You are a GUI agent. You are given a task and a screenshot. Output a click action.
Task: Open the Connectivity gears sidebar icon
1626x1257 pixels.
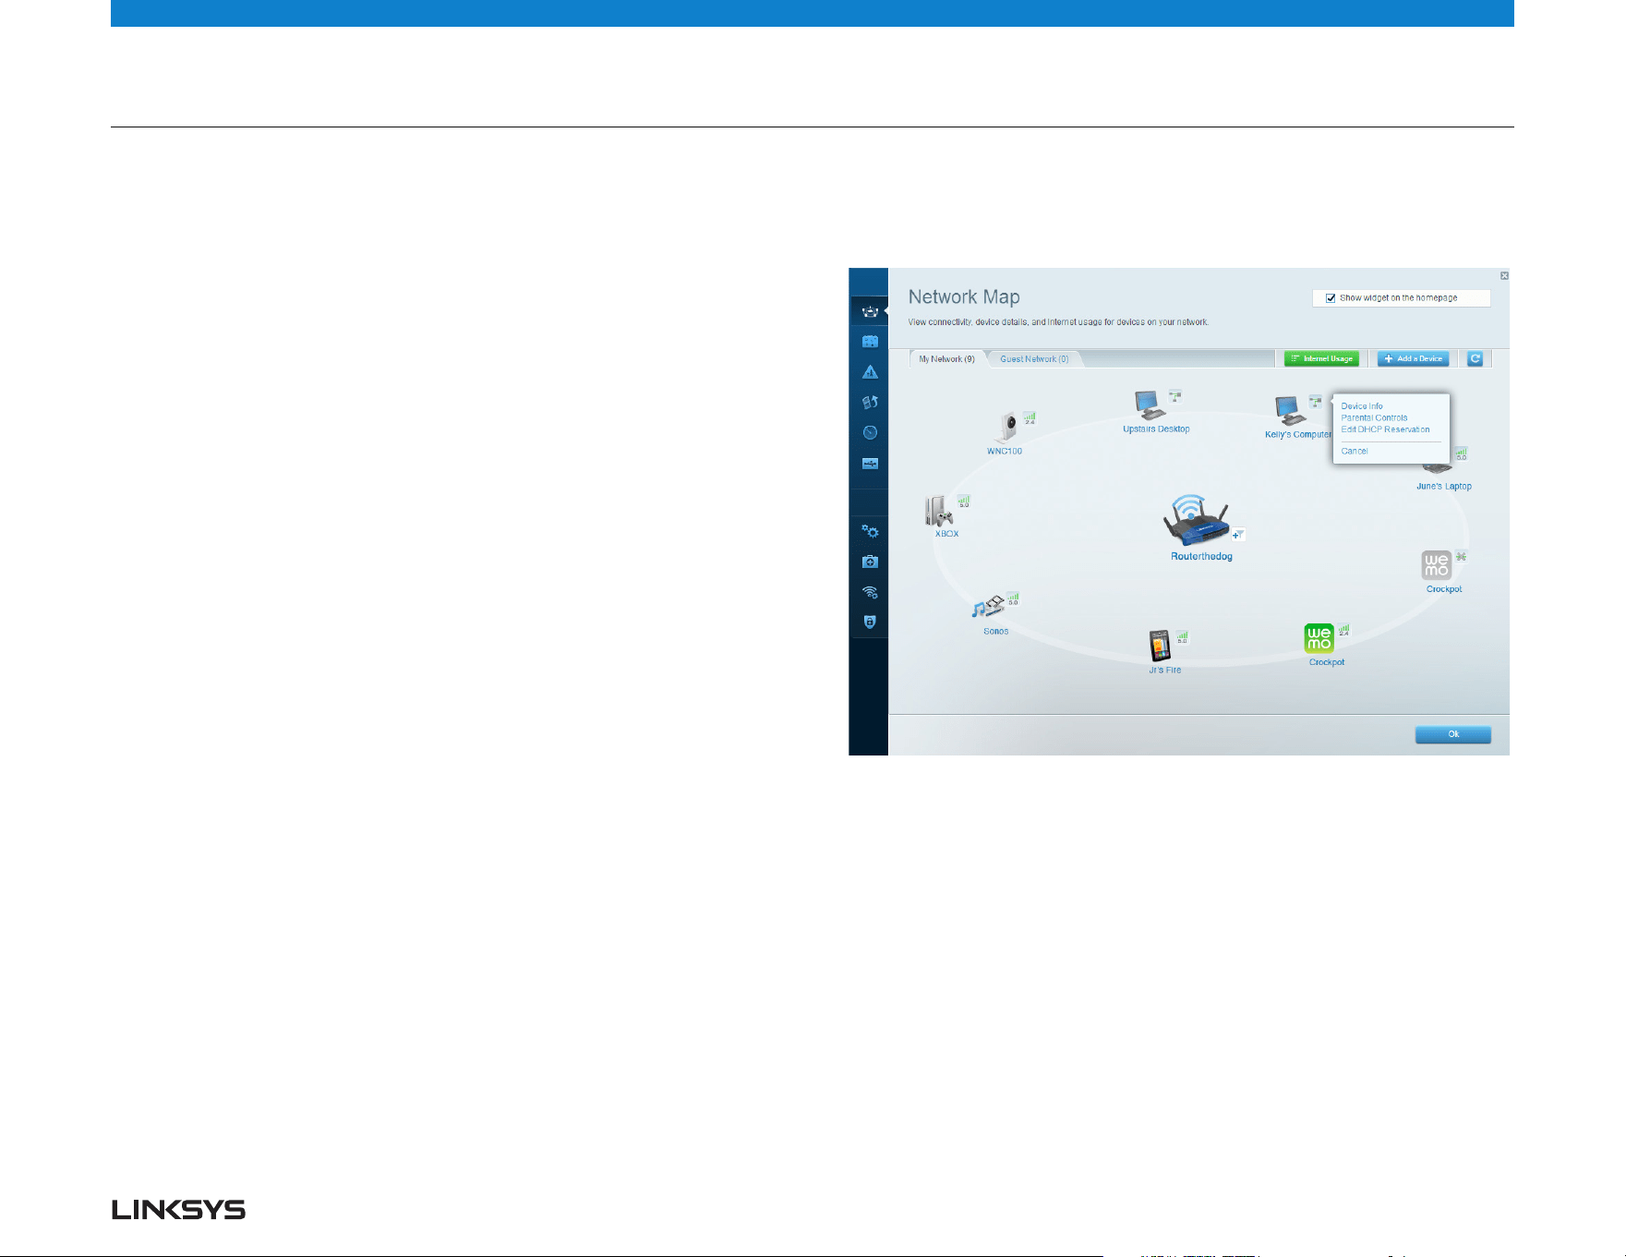click(x=870, y=531)
